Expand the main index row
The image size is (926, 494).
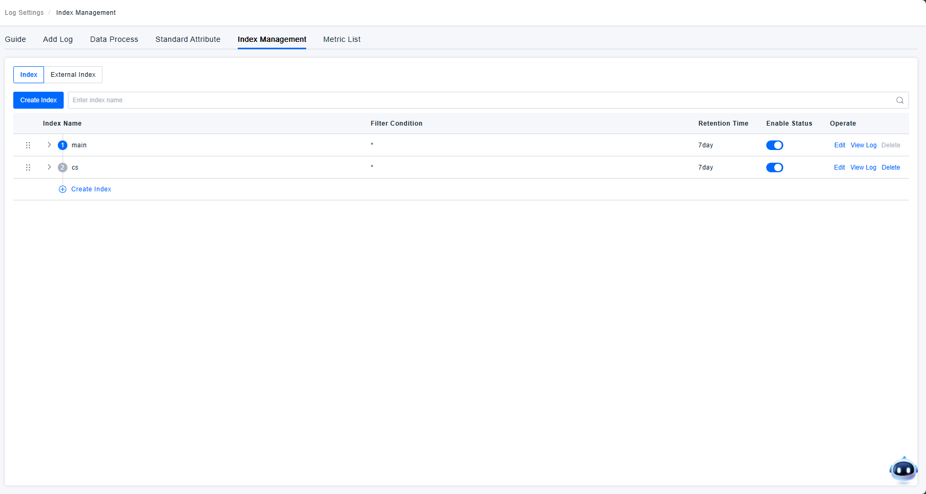(x=49, y=145)
